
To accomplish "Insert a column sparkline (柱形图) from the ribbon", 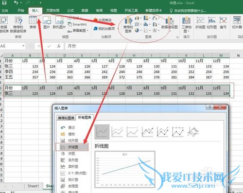I will (x=212, y=22).
